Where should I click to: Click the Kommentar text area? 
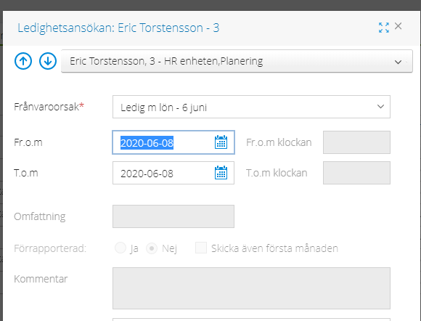pos(251,288)
